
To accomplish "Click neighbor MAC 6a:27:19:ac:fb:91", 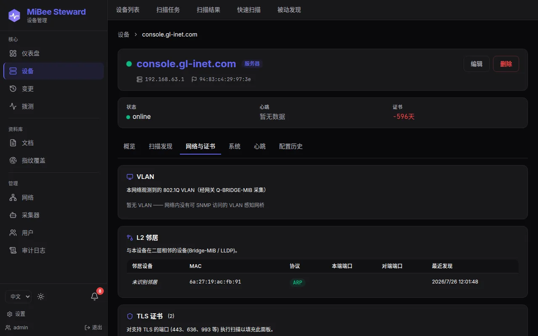I will point(215,282).
